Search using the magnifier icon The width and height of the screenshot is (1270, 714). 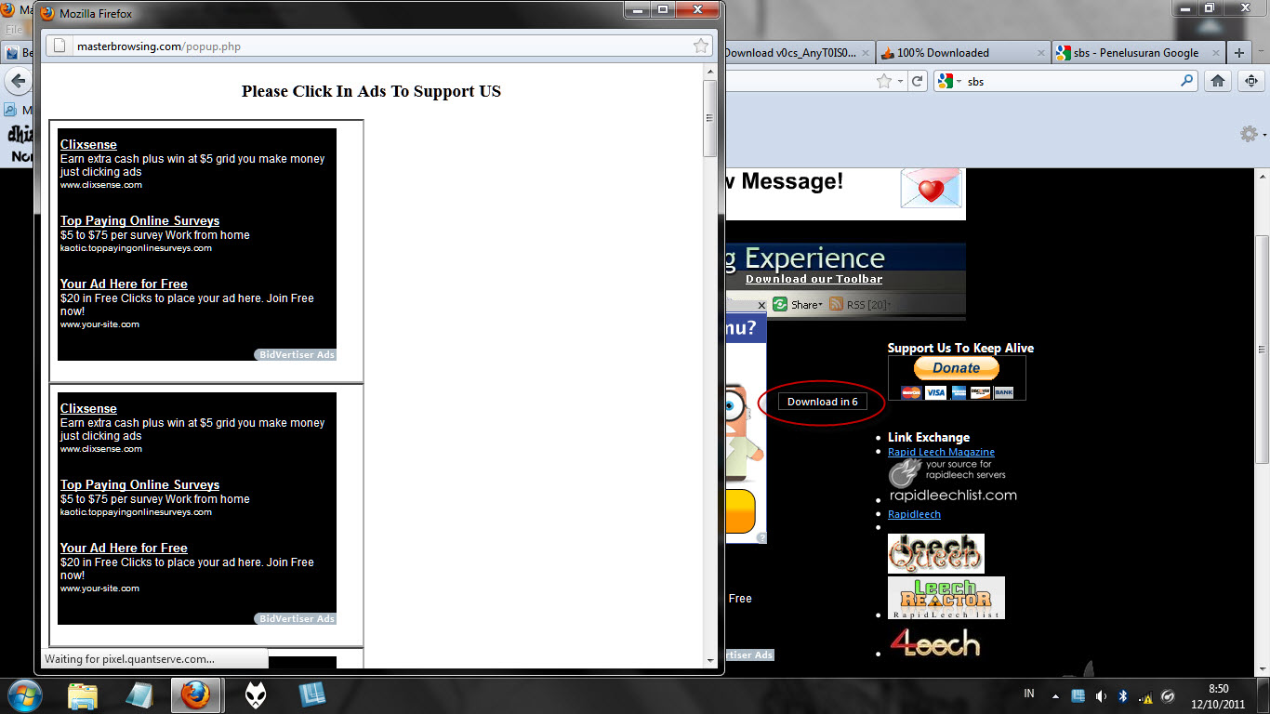point(1188,81)
